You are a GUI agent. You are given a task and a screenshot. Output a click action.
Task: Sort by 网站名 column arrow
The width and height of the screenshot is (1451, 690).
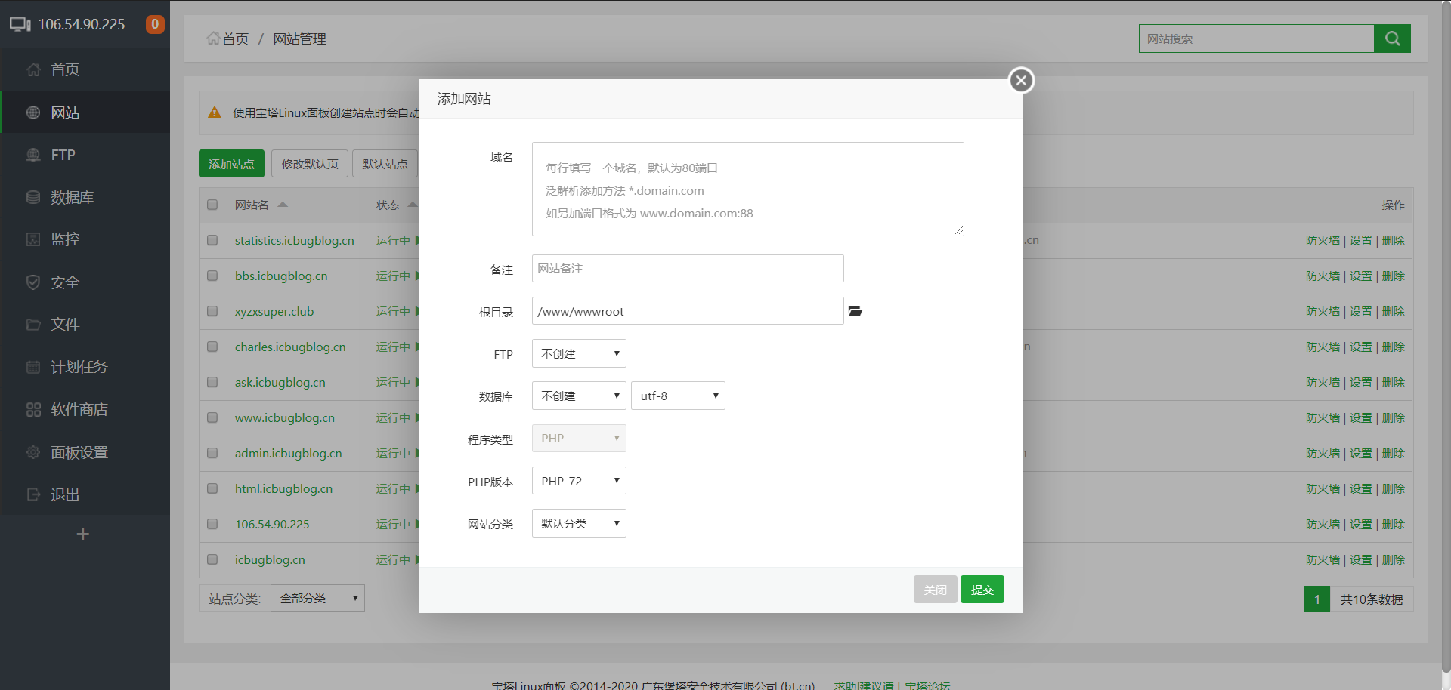(283, 205)
